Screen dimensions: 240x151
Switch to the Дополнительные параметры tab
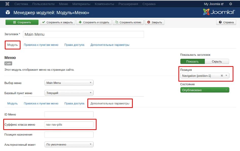110,103
